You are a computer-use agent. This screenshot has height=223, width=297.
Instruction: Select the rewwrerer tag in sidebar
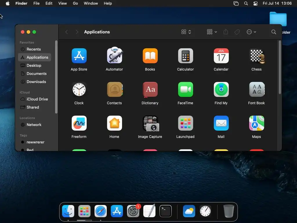[35, 142]
